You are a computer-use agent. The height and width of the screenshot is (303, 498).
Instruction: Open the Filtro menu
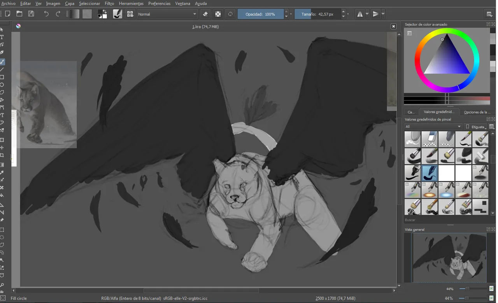[109, 3]
